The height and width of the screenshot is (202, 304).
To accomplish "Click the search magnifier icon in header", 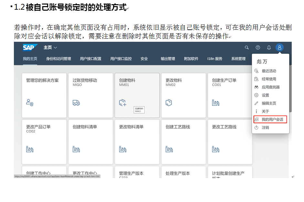I will pos(247,48).
